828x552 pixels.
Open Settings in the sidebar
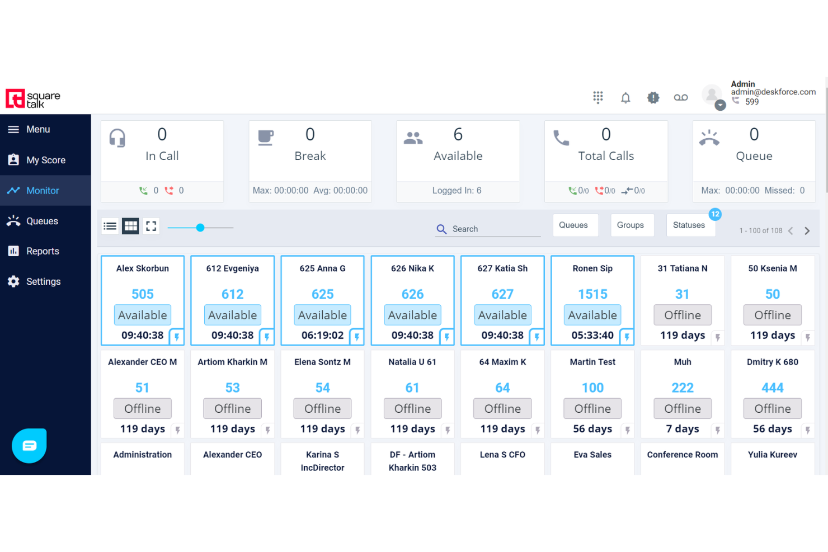click(x=45, y=281)
